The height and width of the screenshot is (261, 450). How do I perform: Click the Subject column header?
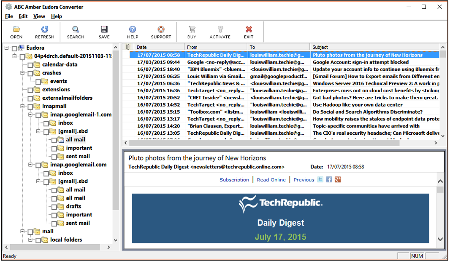point(374,47)
